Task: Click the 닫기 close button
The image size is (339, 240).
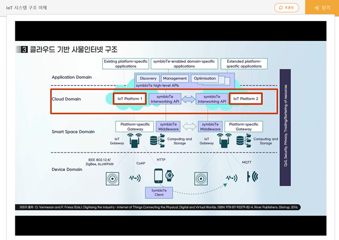Action: (x=322, y=7)
